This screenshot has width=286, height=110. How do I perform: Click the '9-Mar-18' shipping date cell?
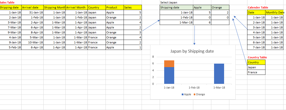point(11,32)
